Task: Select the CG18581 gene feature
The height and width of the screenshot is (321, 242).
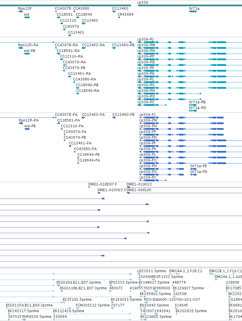Action: [58, 17]
